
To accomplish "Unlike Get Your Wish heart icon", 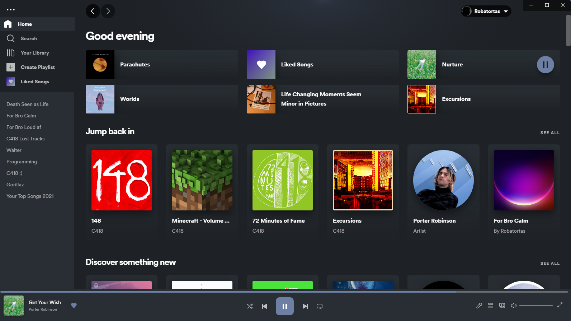I will click(74, 306).
